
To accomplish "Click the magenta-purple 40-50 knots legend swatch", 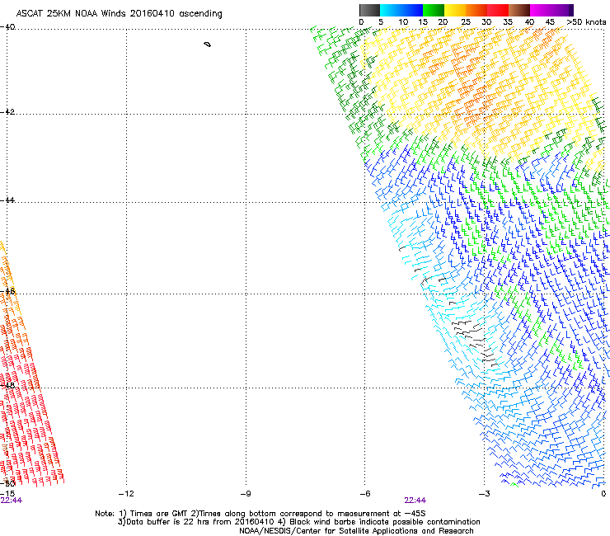I will coord(551,10).
